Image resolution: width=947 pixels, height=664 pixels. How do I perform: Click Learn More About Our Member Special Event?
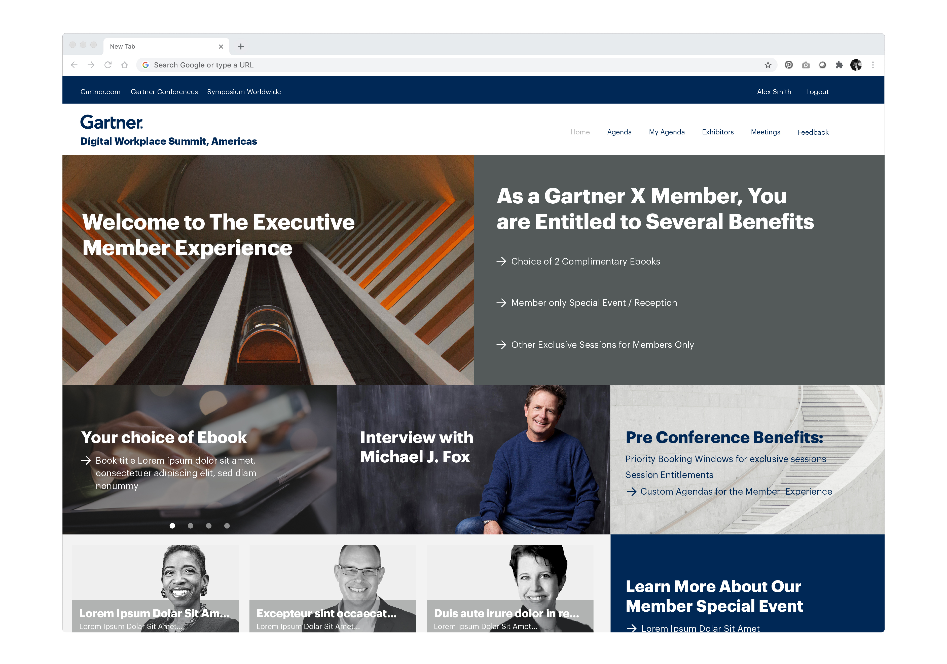[714, 596]
